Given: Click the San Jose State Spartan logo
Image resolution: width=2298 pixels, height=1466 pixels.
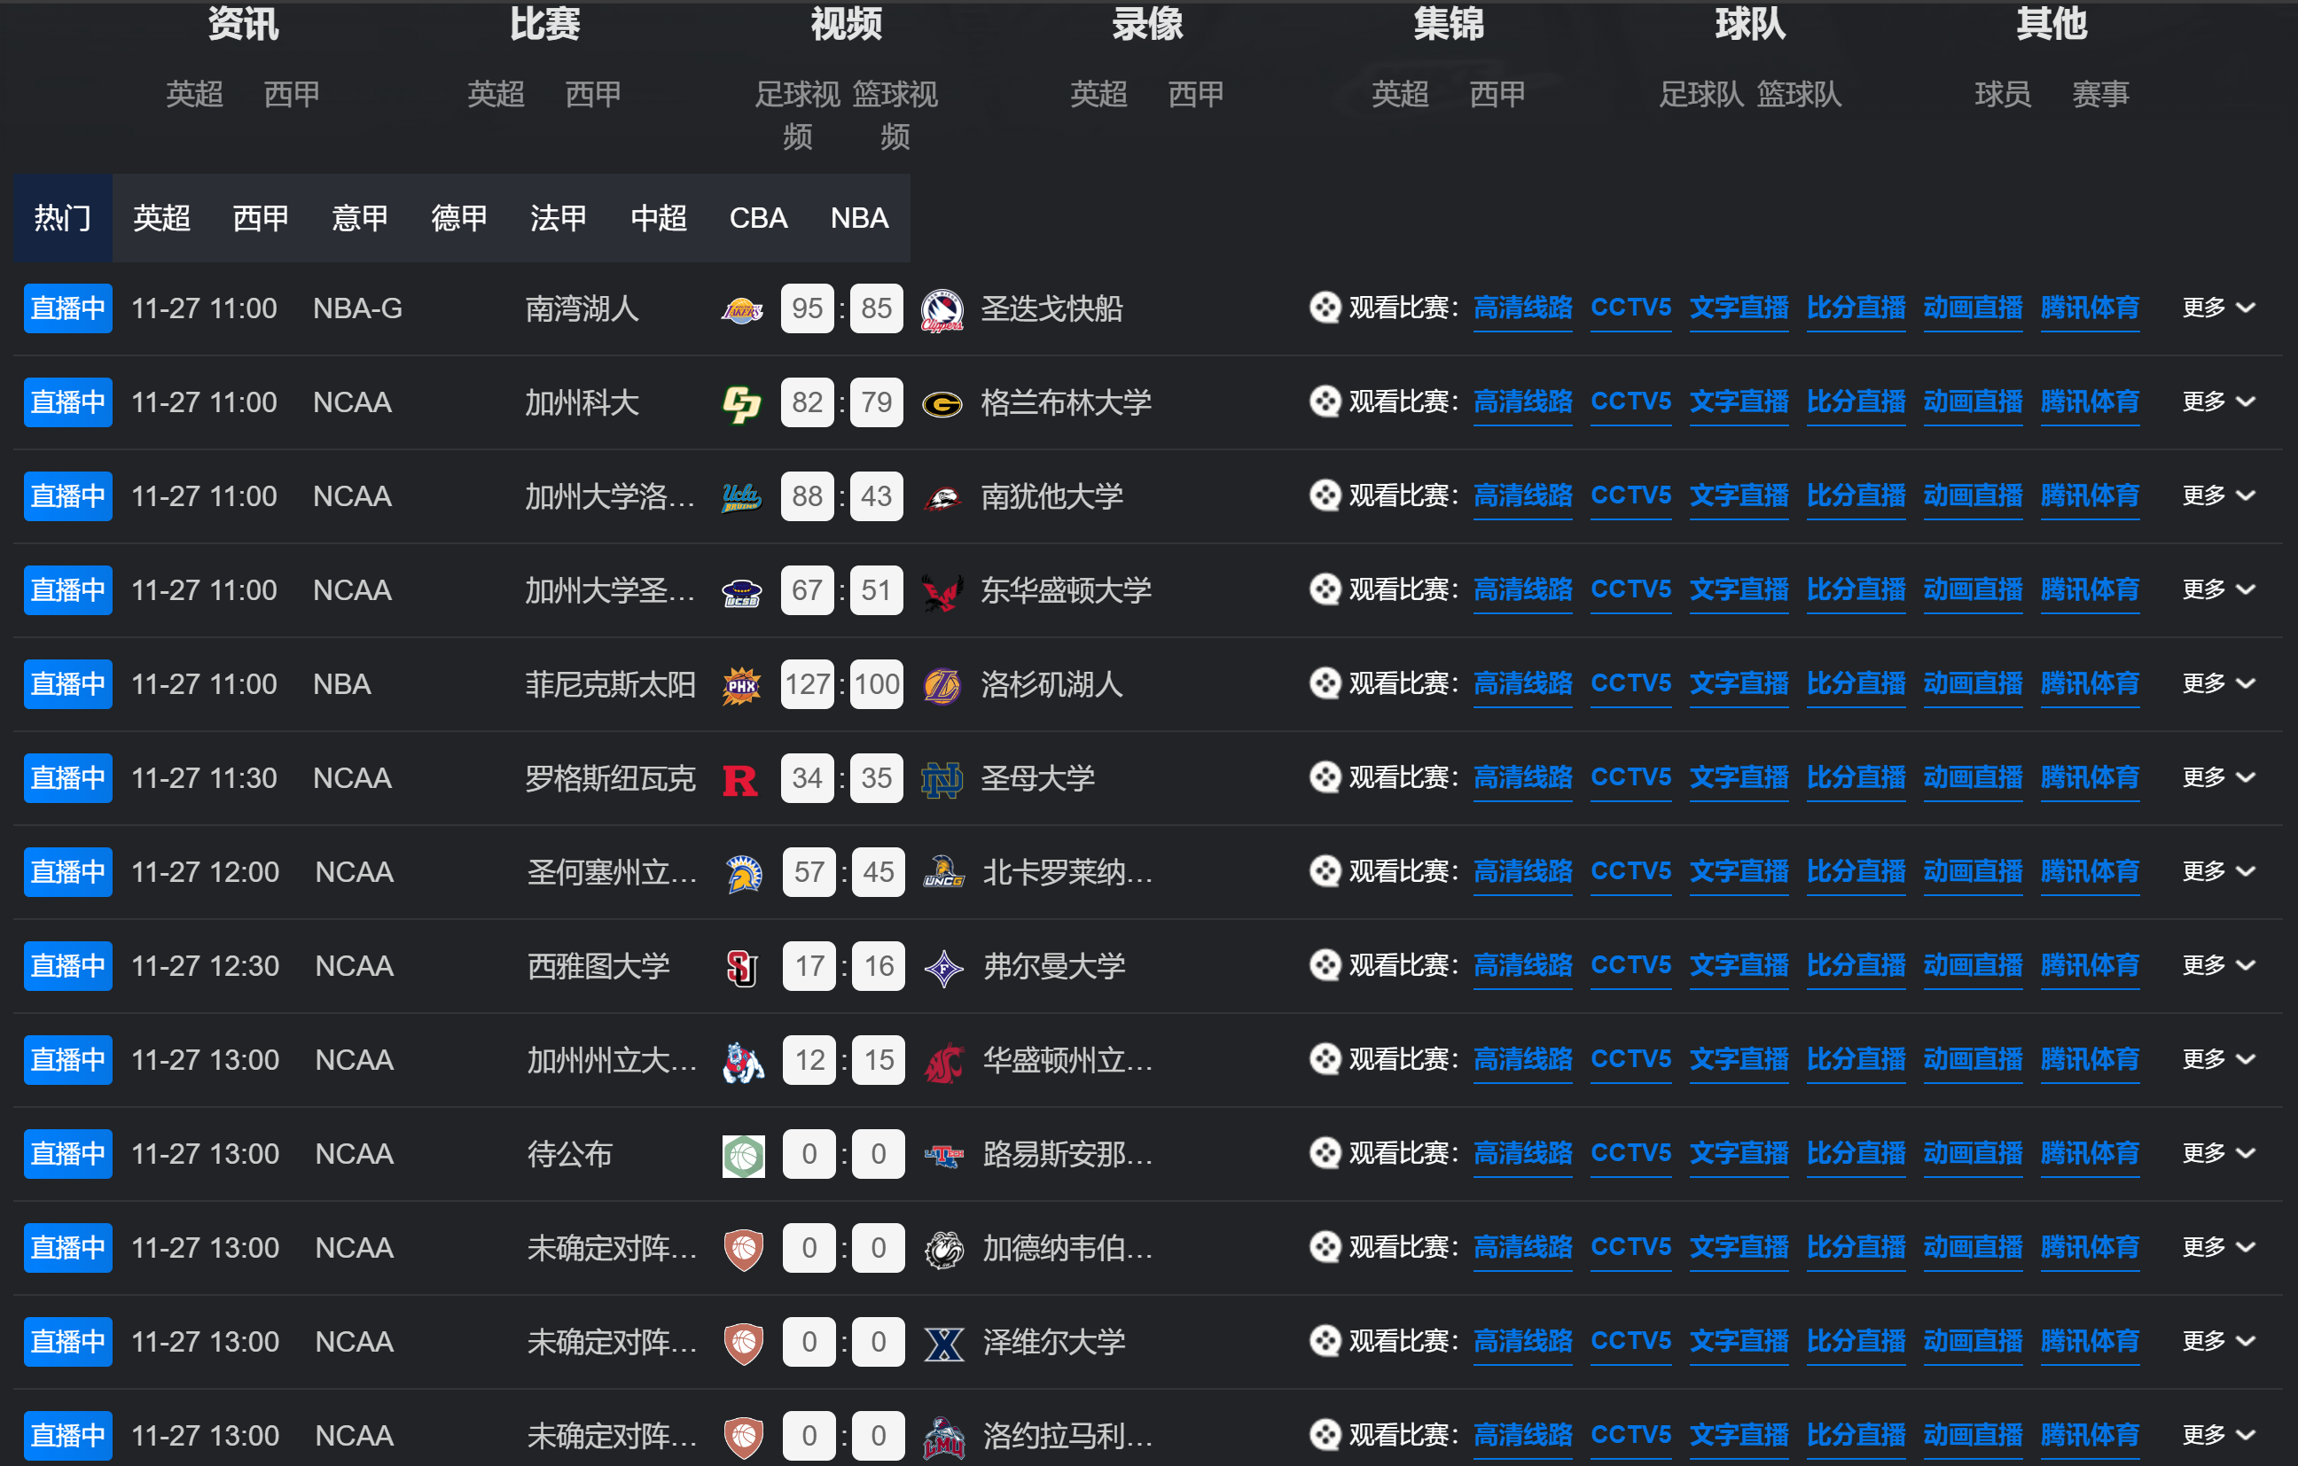Looking at the screenshot, I should pos(744,872).
